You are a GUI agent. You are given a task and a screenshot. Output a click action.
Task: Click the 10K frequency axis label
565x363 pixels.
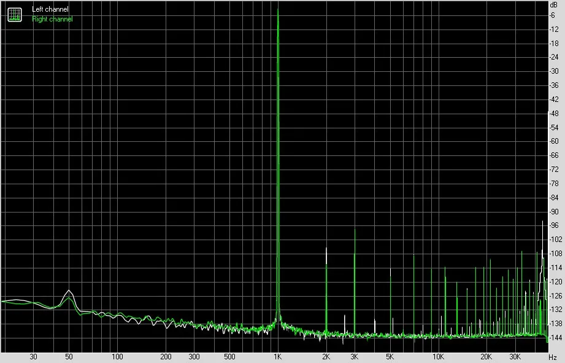coord(438,357)
